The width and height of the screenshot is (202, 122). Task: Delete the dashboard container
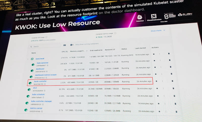click(171, 67)
